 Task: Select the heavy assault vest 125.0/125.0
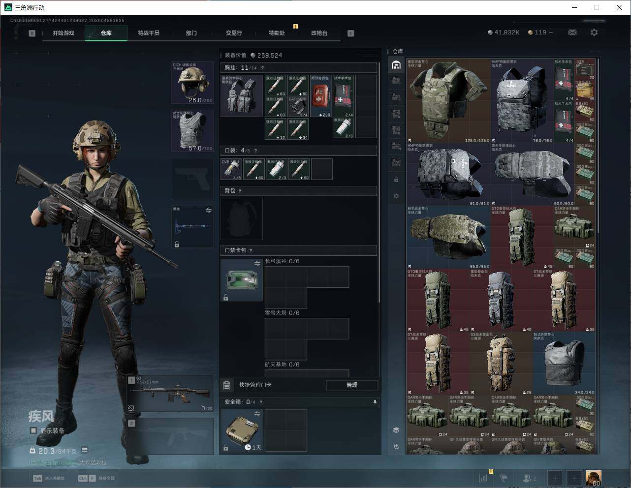point(448,101)
